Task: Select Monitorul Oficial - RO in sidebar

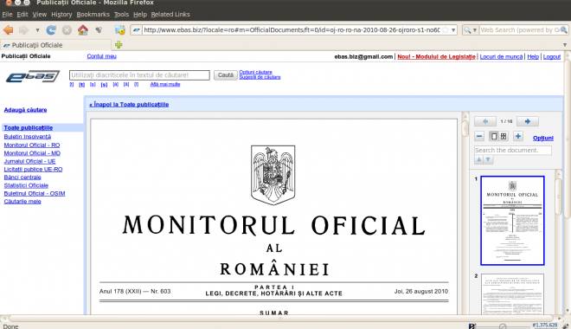Action: (32, 145)
